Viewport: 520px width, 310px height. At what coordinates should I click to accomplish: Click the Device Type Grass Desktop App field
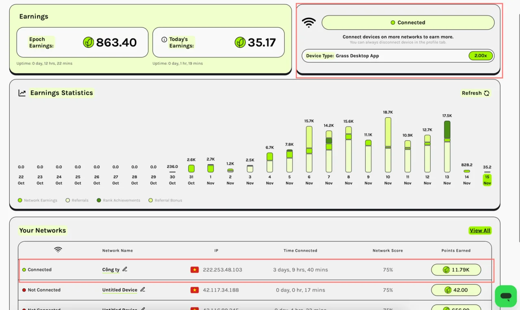(398, 56)
